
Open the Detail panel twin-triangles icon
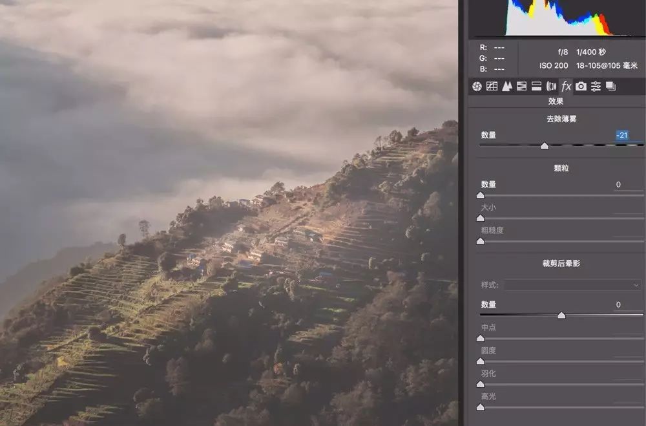pos(506,86)
